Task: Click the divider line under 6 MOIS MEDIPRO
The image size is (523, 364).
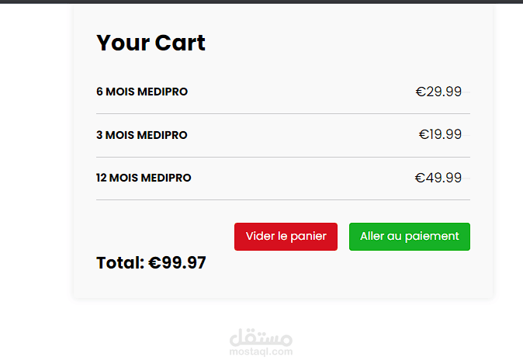Action: [282, 113]
